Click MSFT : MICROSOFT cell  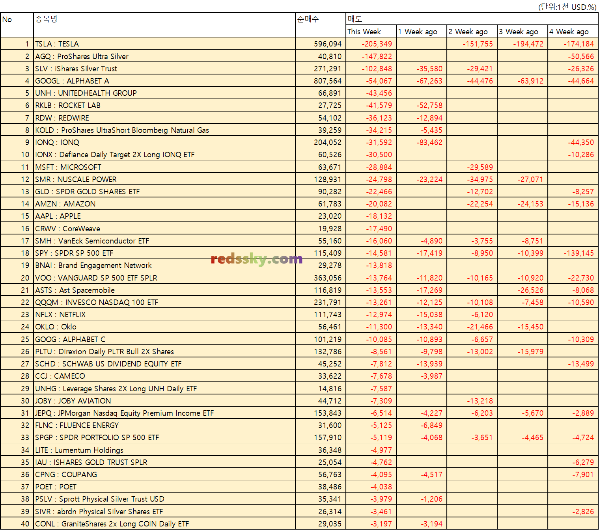coord(164,167)
